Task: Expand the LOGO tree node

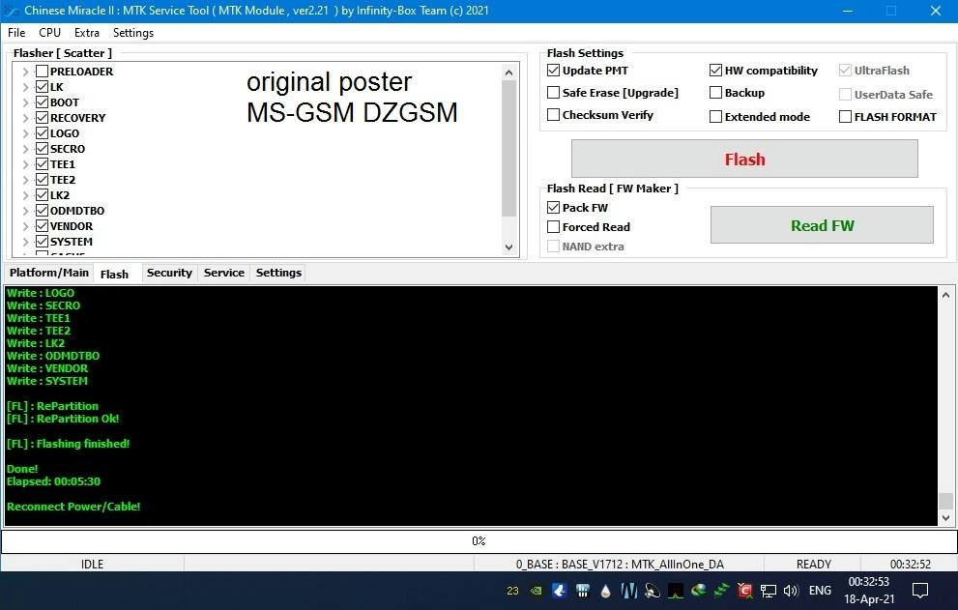Action: tap(25, 133)
